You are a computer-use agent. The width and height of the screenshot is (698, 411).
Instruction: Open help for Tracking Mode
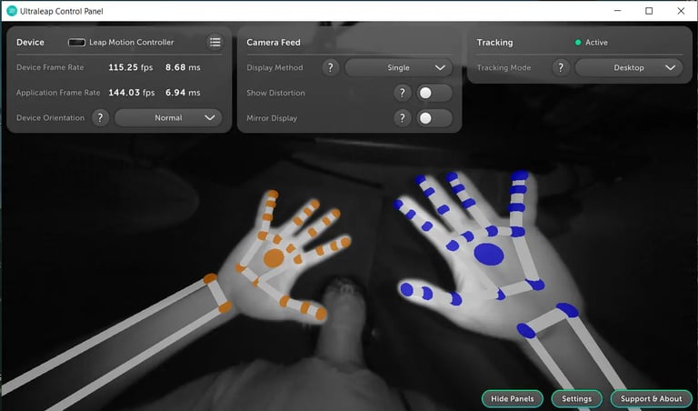(x=561, y=67)
